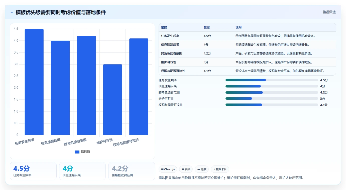This screenshot has width=346, height=190.
Task: Click the 任务发生频率 bar in the chart
Action: [x=34, y=82]
